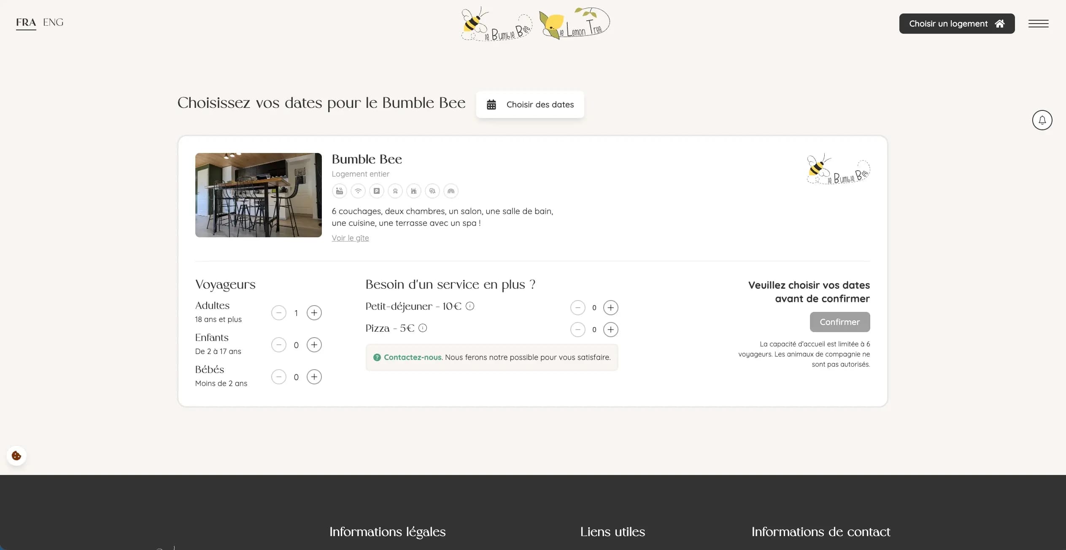The height and width of the screenshot is (550, 1066).
Task: Click the WiFi amenity icon
Action: [x=358, y=191]
